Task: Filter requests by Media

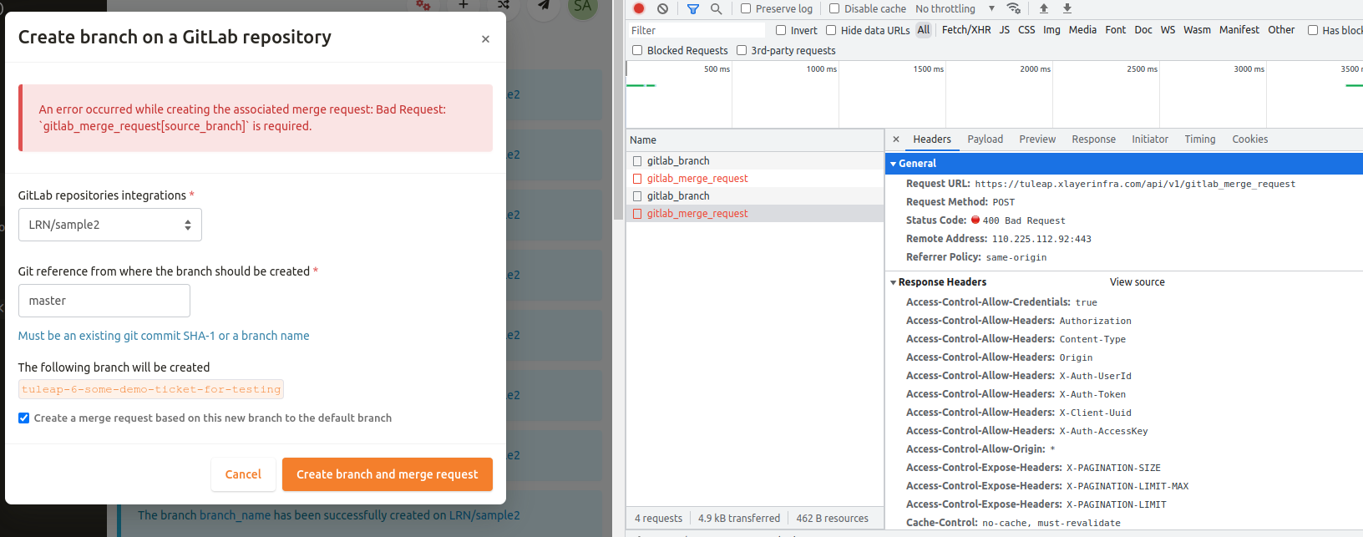Action: 1082,30
